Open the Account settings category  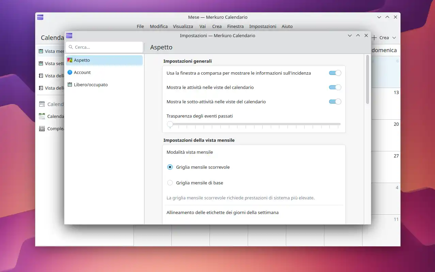coord(104,72)
